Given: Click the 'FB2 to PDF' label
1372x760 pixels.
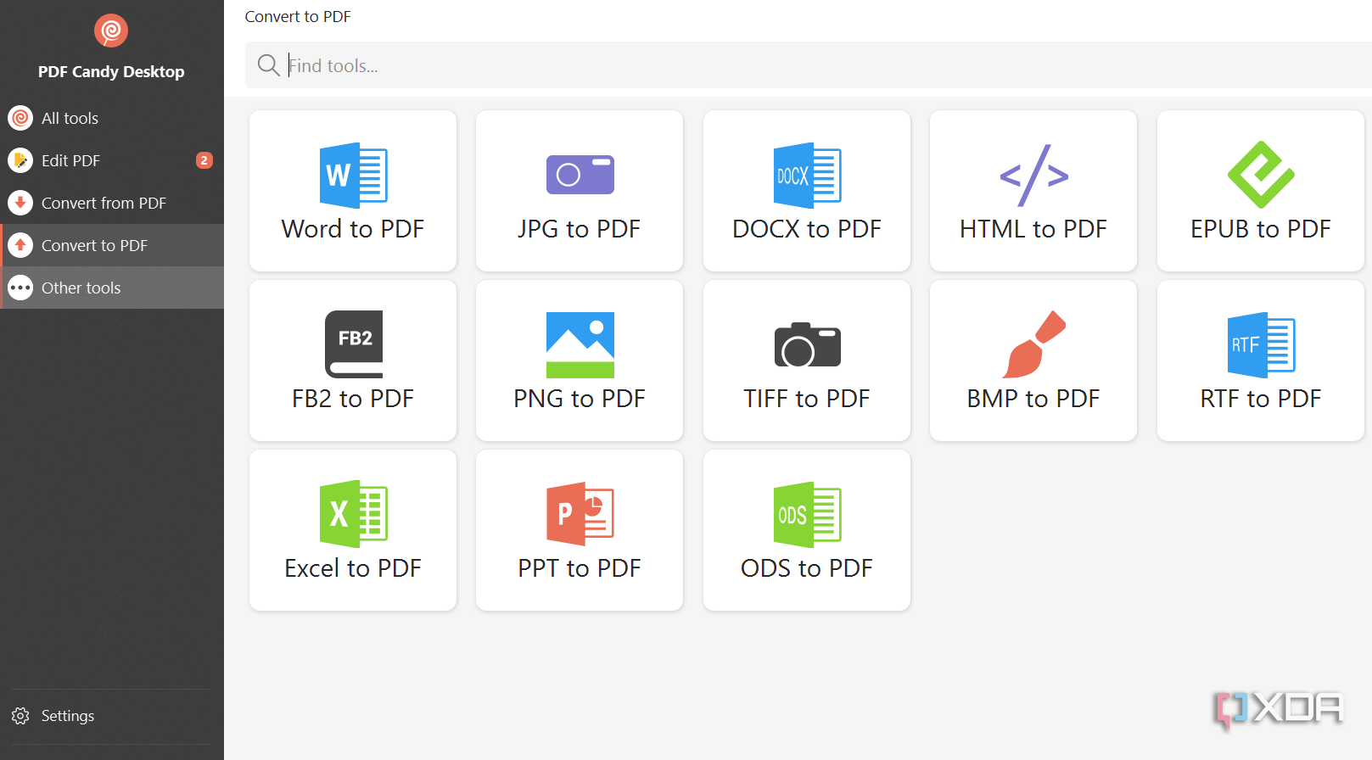Looking at the screenshot, I should (x=353, y=399).
